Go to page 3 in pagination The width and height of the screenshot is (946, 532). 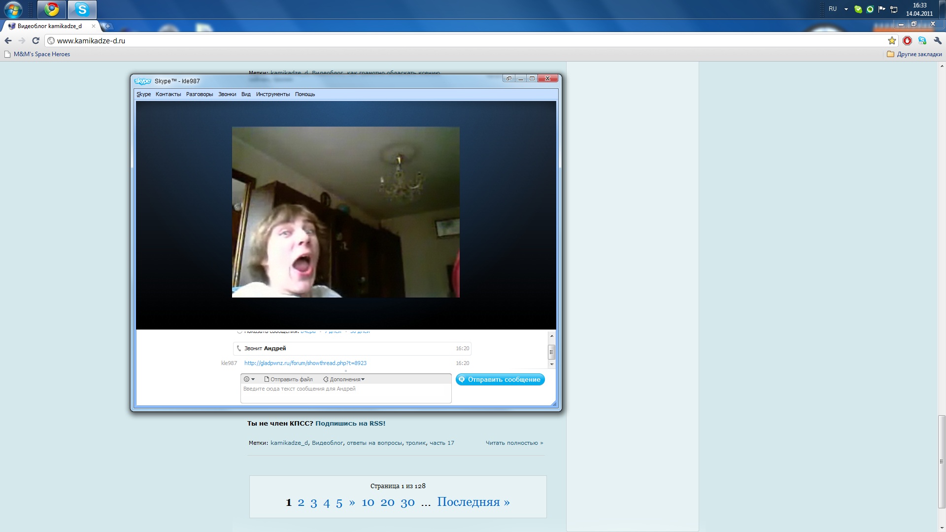pyautogui.click(x=314, y=502)
